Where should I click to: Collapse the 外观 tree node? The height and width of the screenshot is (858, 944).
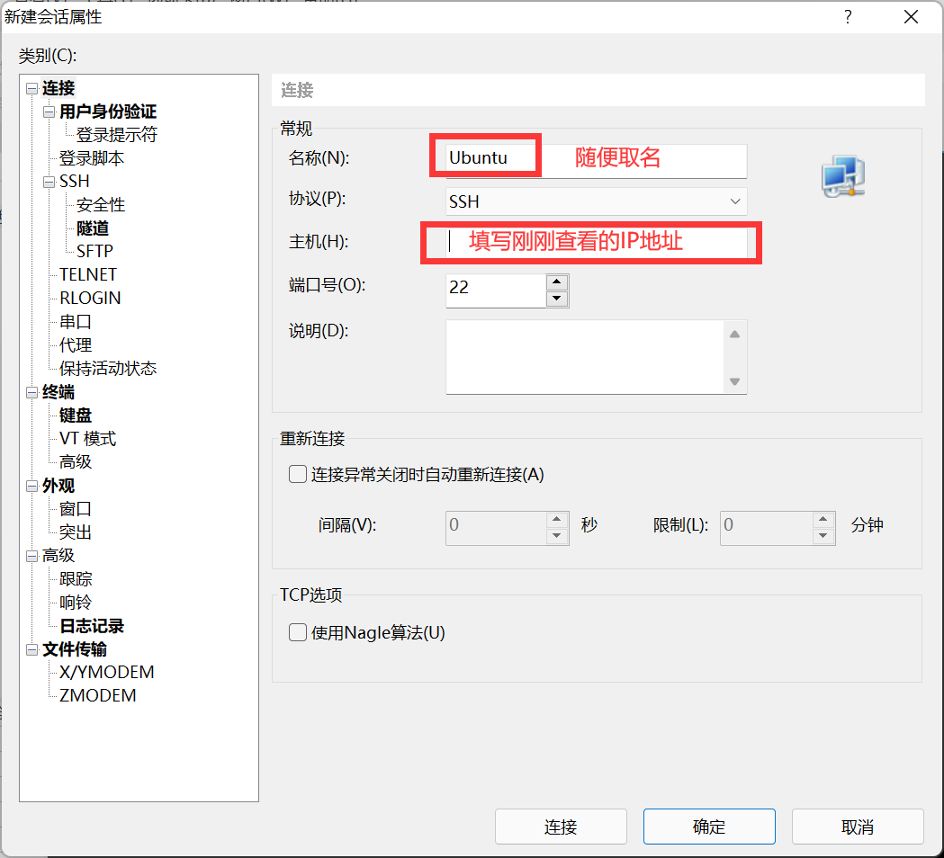31,487
